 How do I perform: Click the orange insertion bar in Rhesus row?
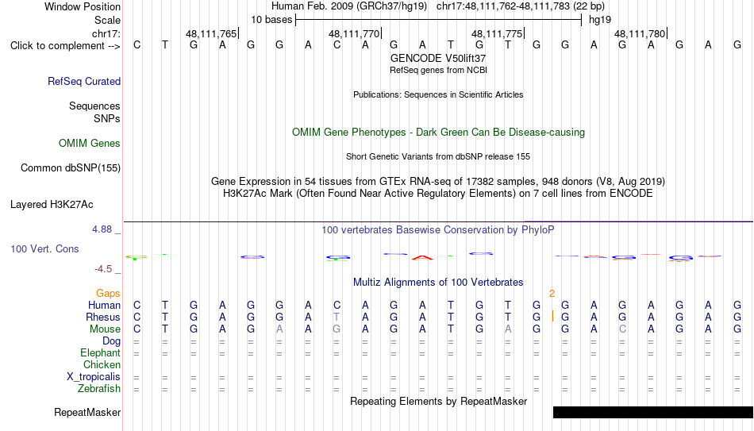552,317
